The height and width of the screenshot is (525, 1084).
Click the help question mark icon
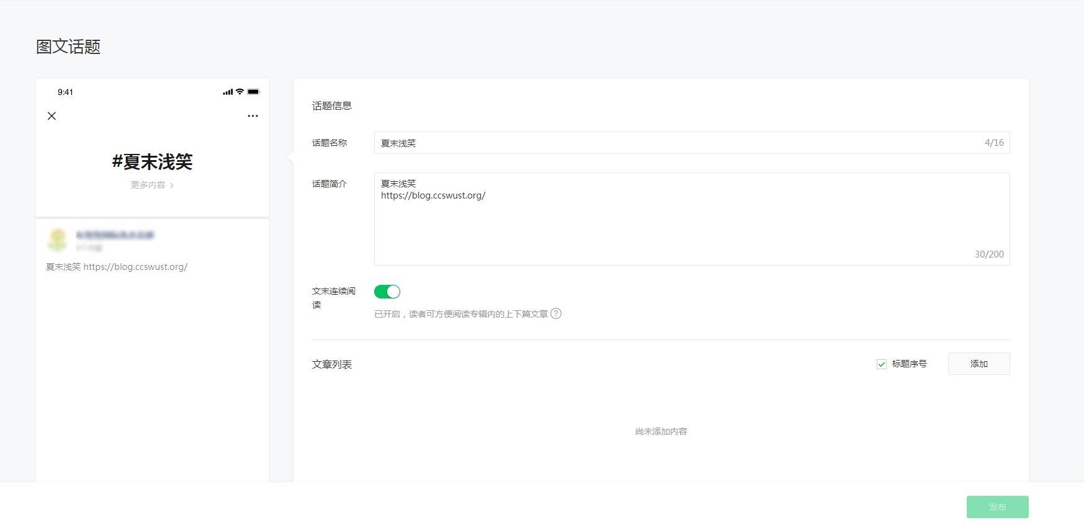pos(556,313)
